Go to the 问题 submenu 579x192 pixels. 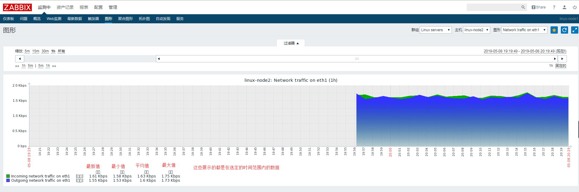click(24, 19)
